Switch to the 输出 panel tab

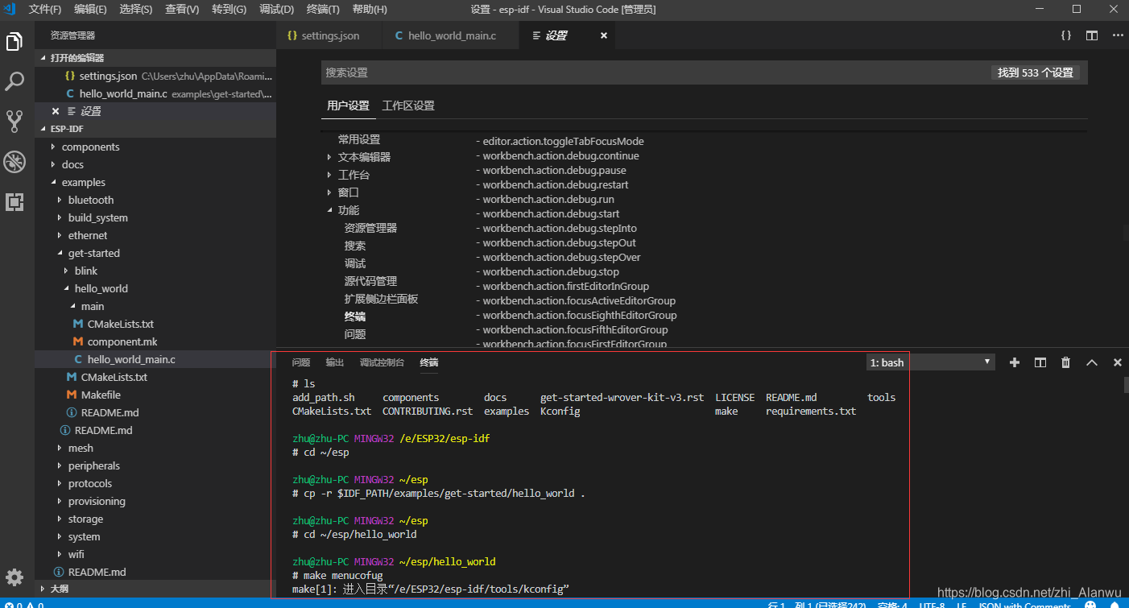pyautogui.click(x=335, y=362)
